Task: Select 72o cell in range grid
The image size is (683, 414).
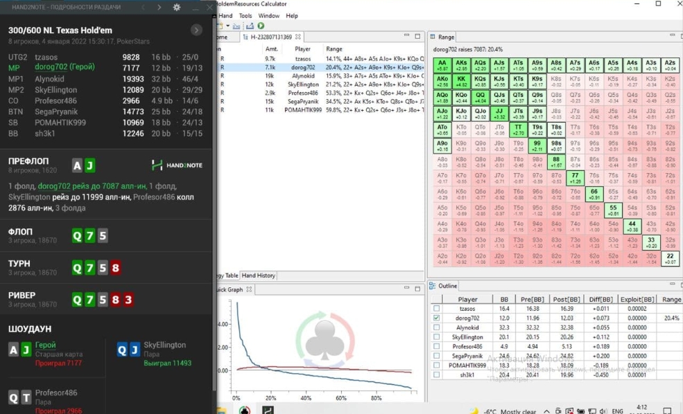Action: tap(575, 259)
